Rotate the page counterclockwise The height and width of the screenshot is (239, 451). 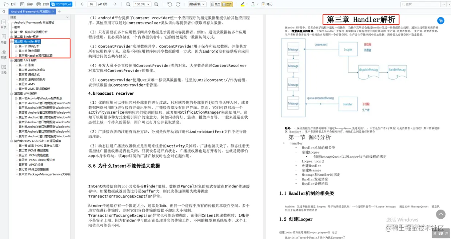(x=169, y=4)
